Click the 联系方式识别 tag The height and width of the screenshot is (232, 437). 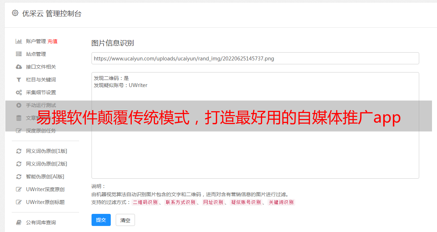coord(180,202)
